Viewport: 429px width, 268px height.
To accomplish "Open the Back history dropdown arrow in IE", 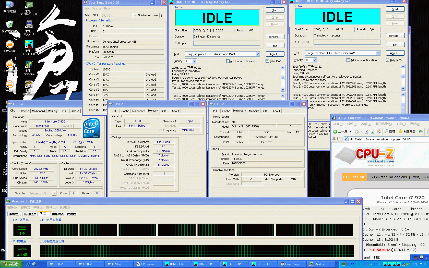I will coord(351,131).
